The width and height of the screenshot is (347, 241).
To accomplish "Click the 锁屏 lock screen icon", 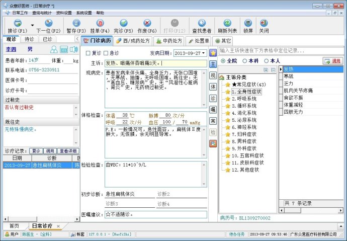I will (x=248, y=23).
